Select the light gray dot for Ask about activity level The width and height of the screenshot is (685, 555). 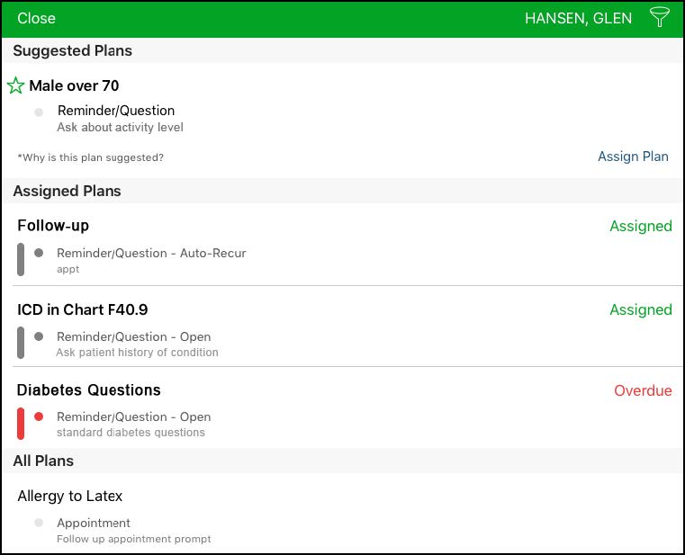coord(39,112)
